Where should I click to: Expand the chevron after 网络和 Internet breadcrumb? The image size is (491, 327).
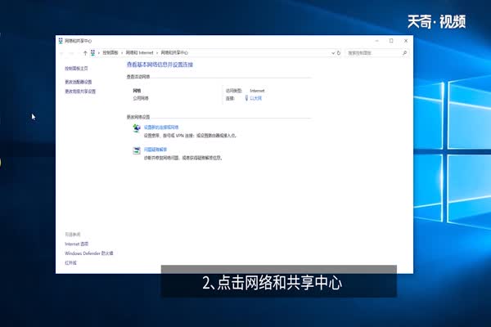point(157,53)
